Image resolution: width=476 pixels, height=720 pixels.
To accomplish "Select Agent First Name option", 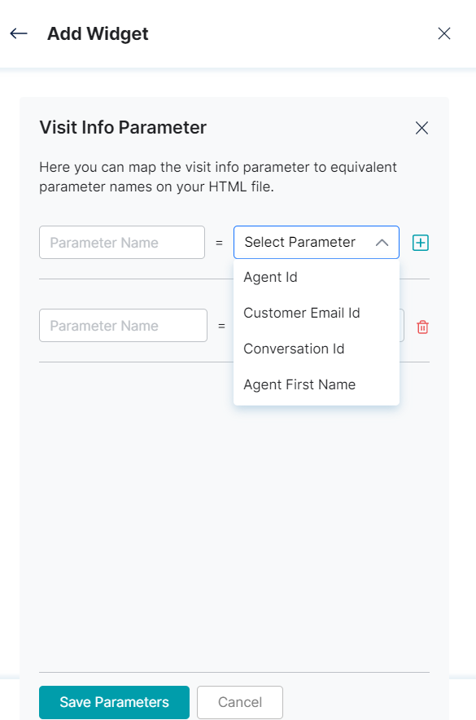I will coord(299,384).
